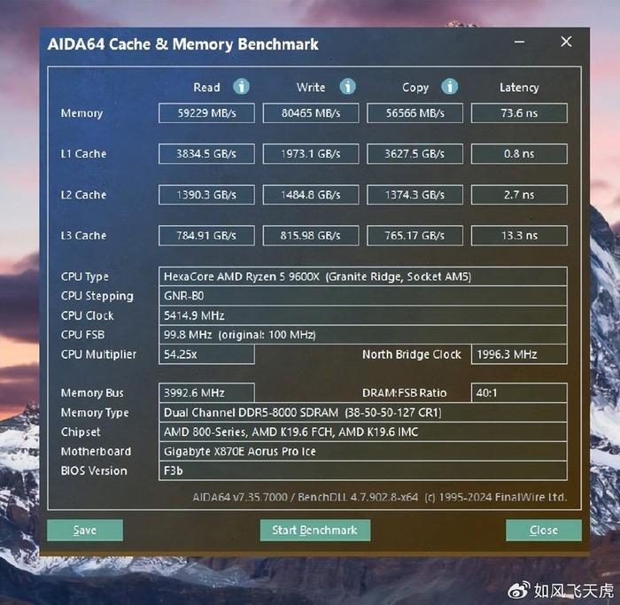620x605 pixels.
Task: Click CPU Type field HexaCore AMD Ryzen
Action: point(362,276)
